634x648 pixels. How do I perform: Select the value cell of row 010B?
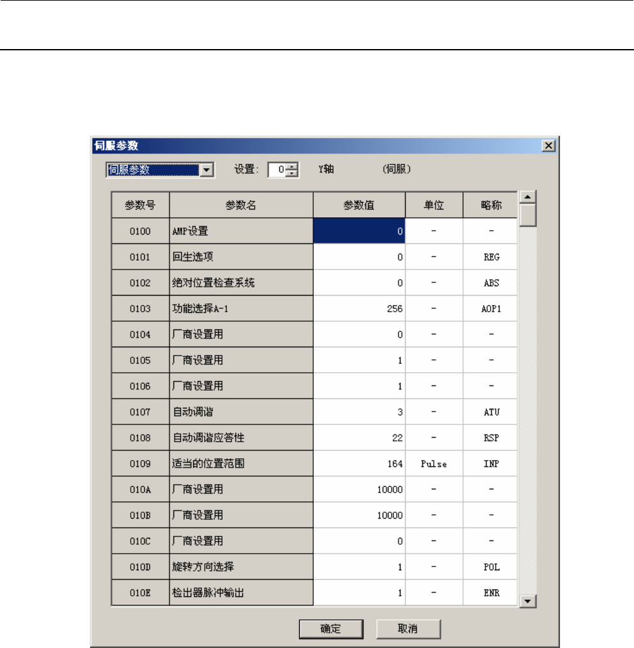point(359,515)
